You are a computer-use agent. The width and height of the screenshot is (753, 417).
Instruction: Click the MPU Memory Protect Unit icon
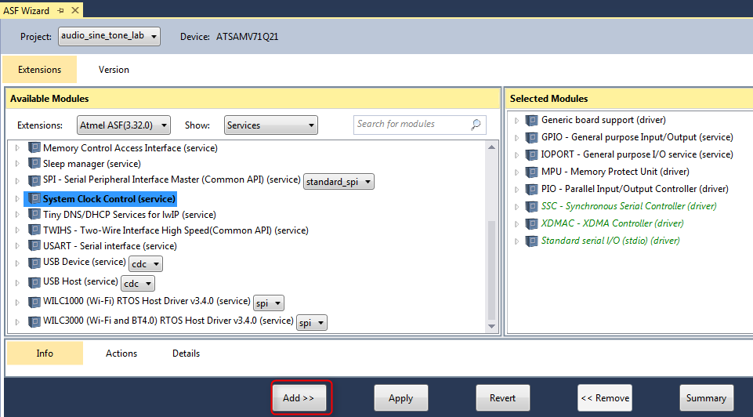coord(532,172)
